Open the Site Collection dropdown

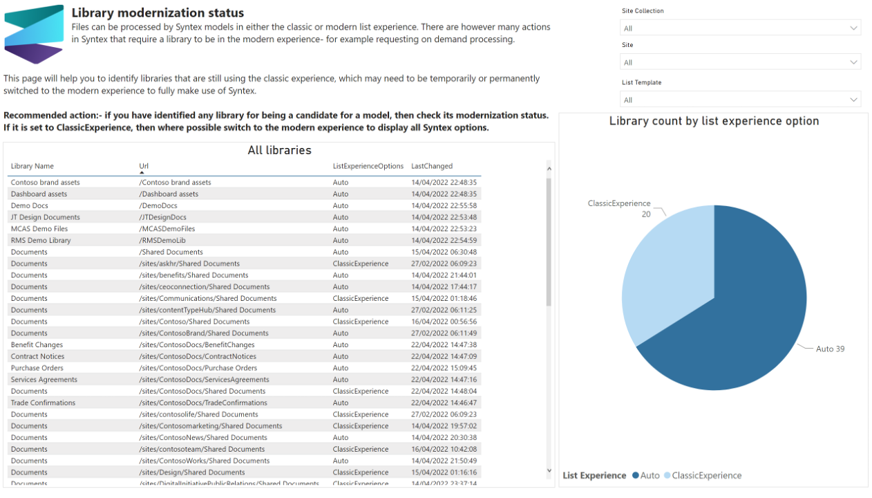click(x=741, y=28)
